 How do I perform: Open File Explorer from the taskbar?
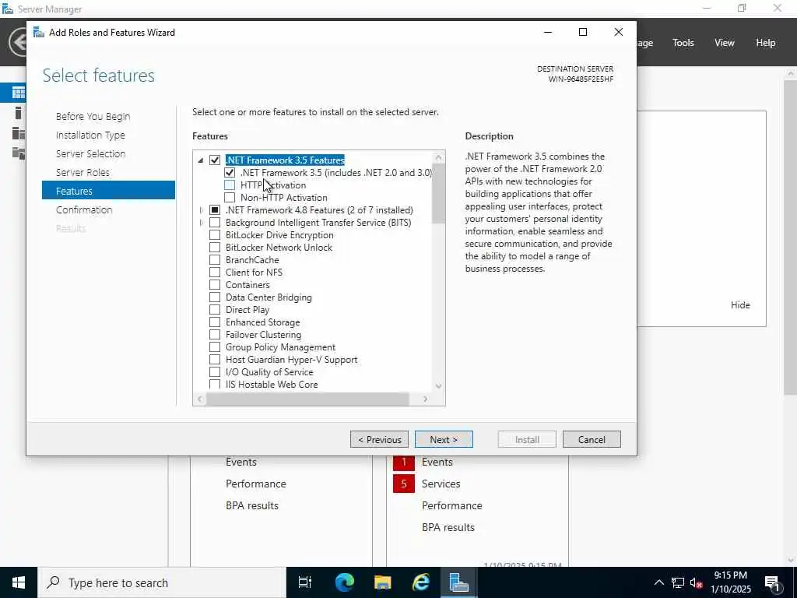point(382,582)
